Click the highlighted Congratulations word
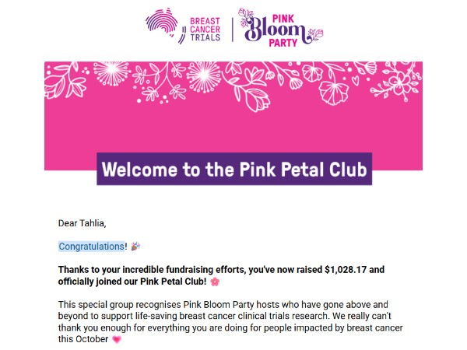 pos(91,247)
